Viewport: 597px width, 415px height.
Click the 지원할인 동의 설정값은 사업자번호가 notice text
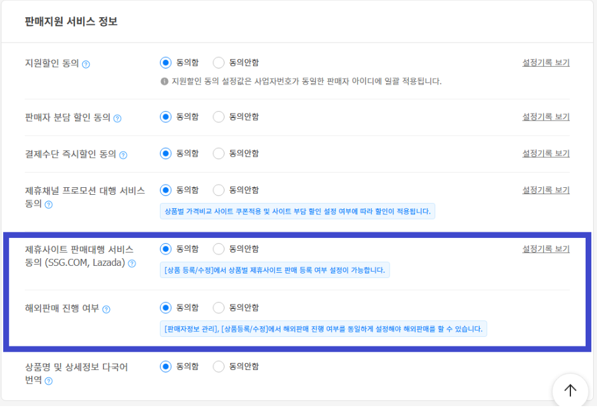pos(306,81)
